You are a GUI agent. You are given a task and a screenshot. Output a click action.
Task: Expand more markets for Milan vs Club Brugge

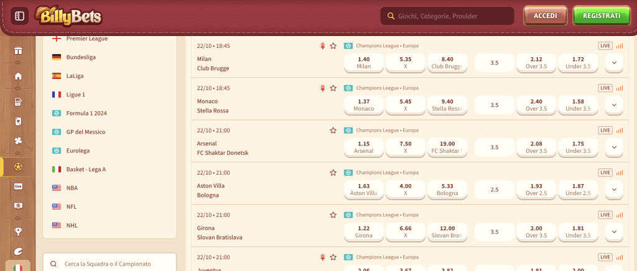point(614,63)
